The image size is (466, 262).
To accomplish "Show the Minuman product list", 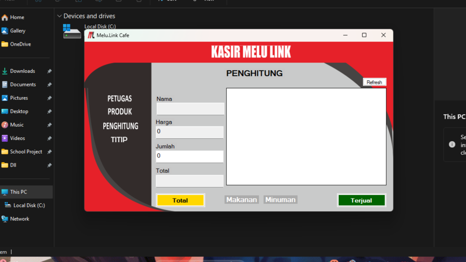I will tap(280, 200).
